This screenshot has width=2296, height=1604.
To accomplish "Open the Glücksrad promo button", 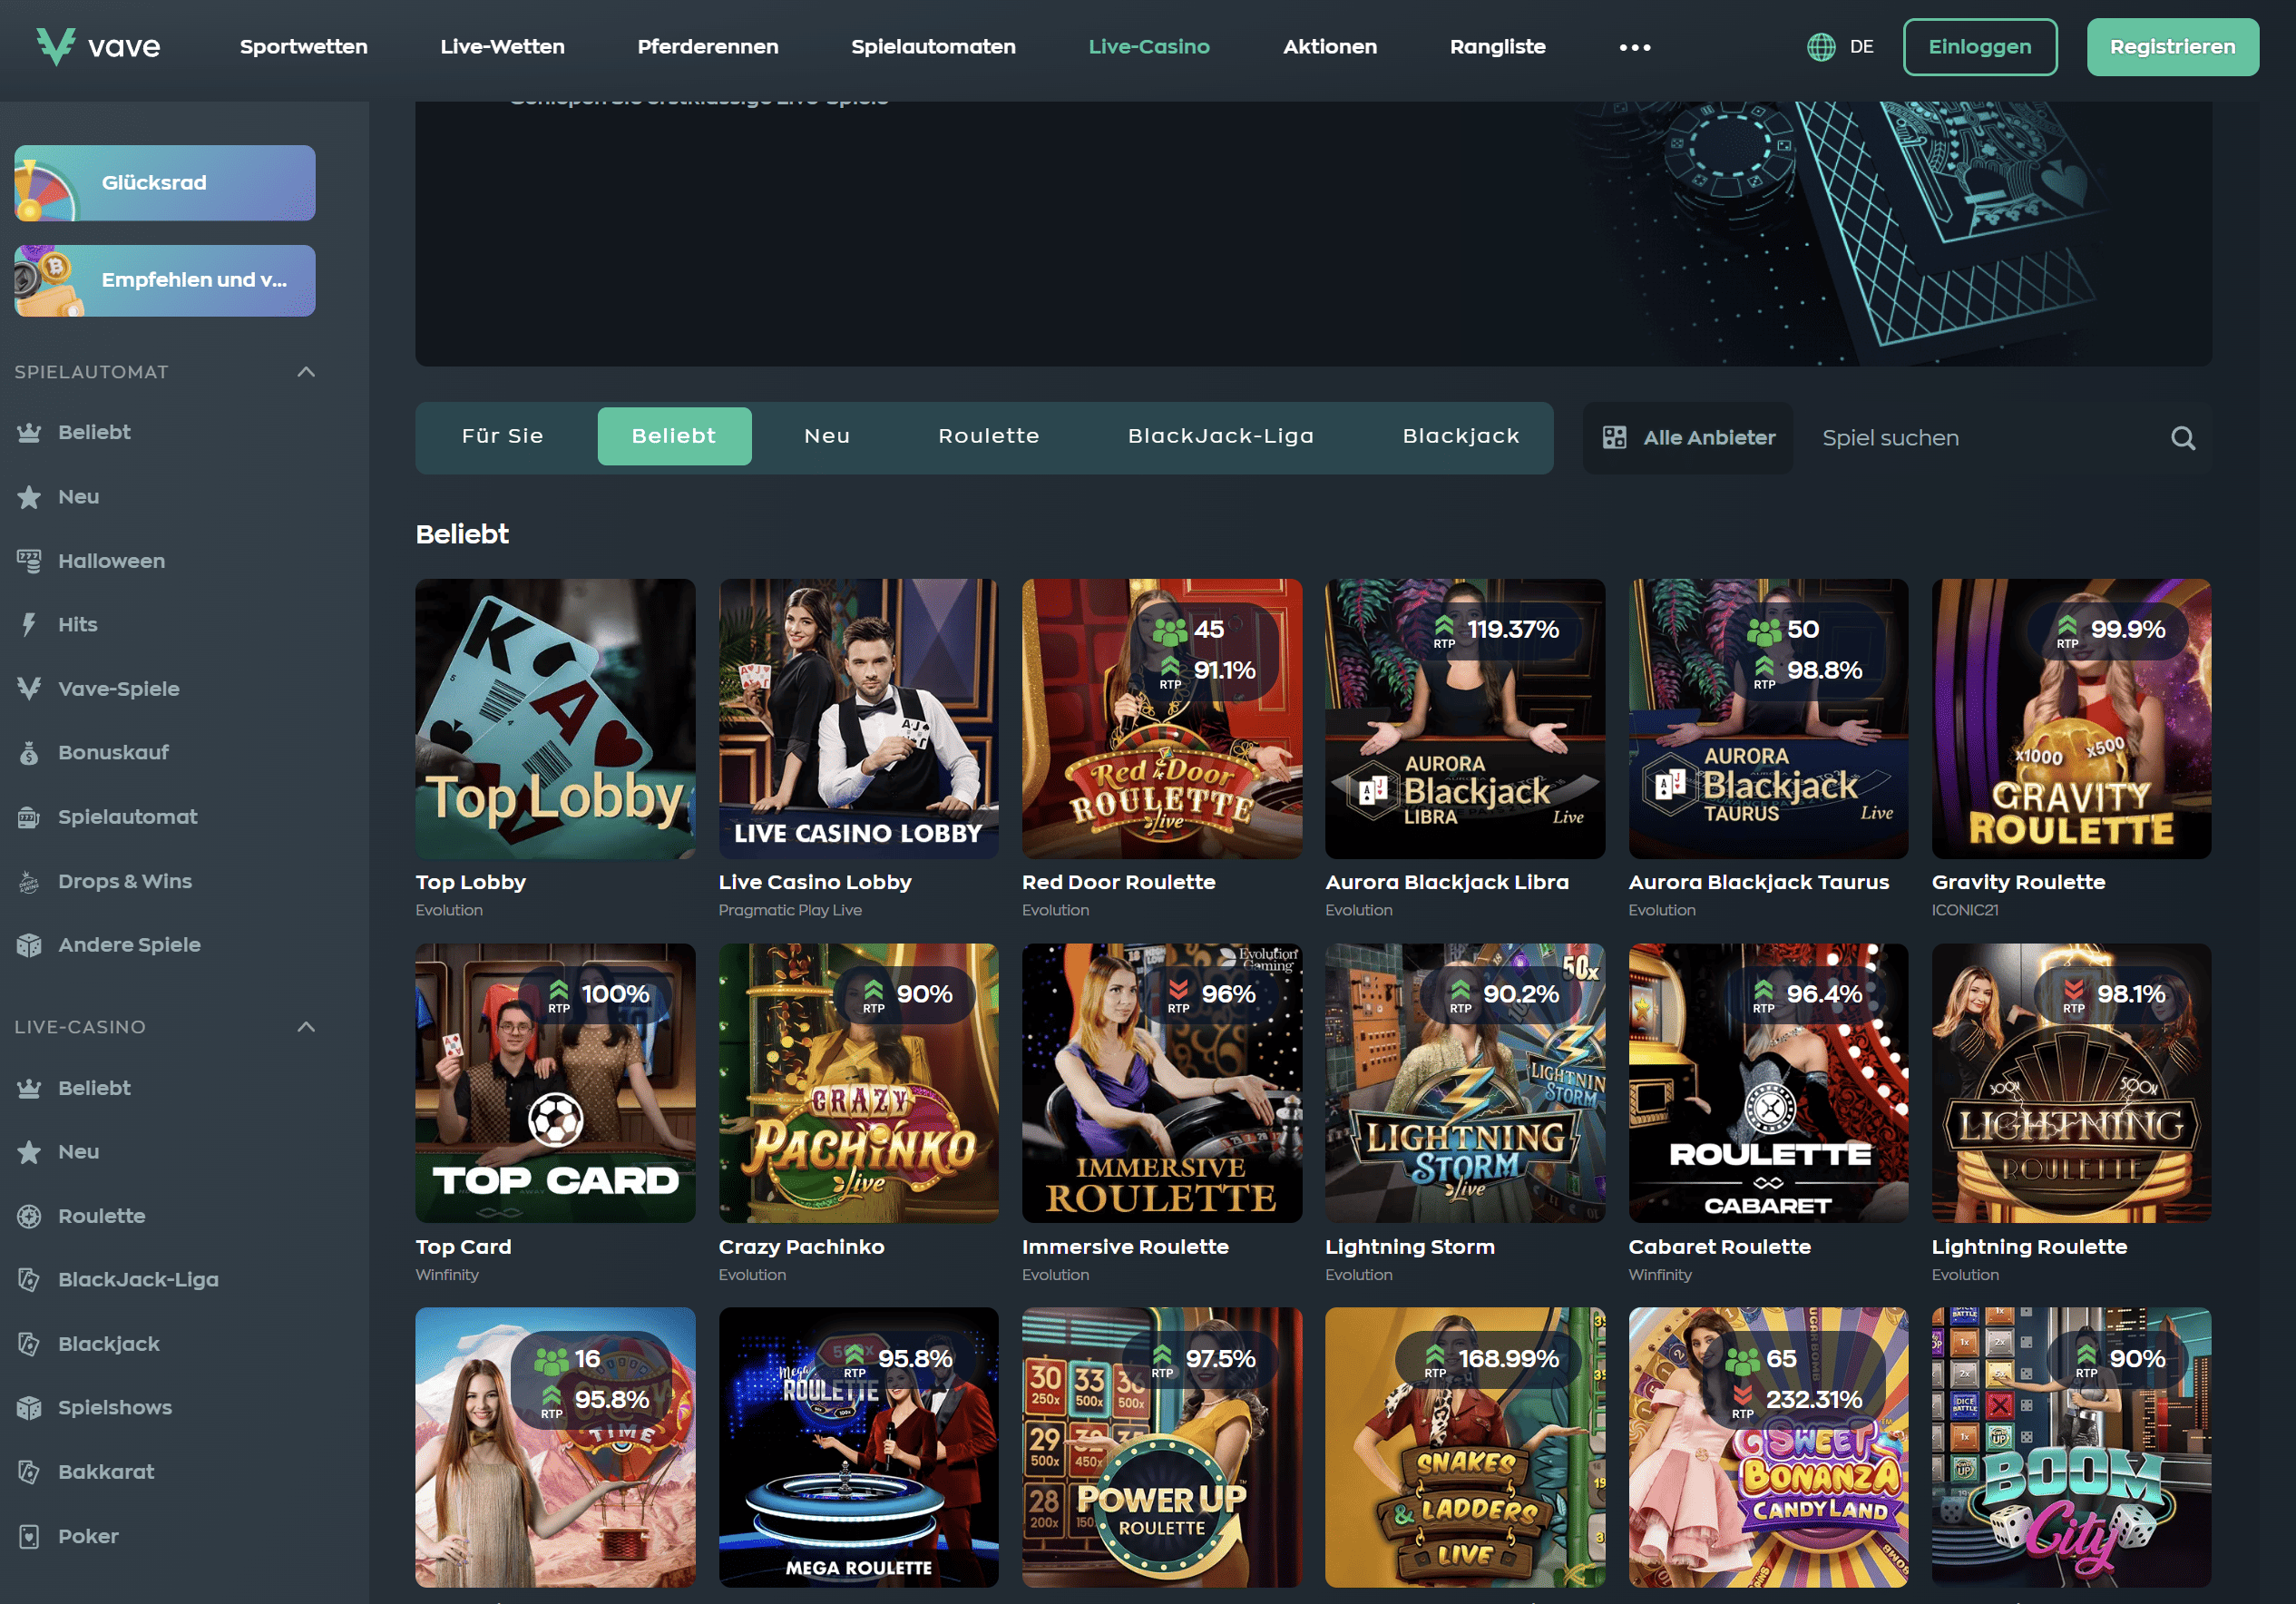I will tap(165, 183).
